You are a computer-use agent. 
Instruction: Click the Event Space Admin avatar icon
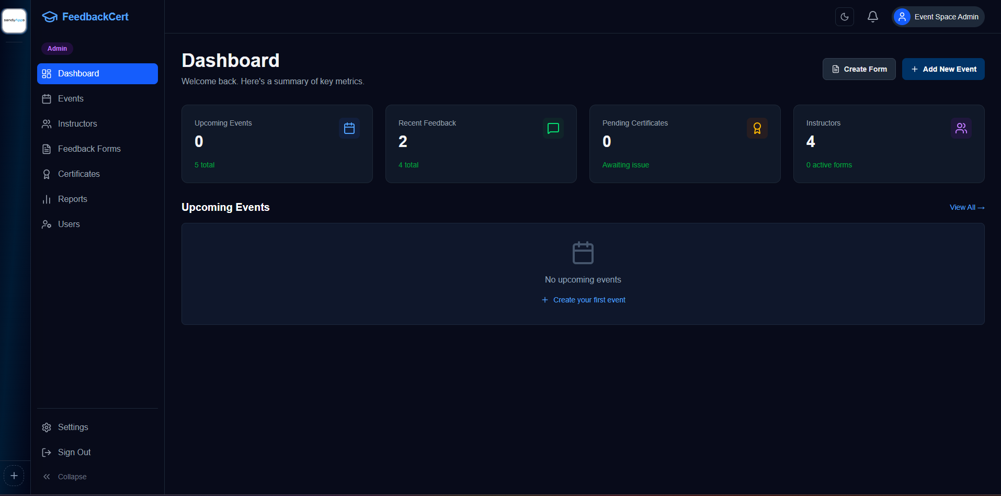click(x=902, y=17)
